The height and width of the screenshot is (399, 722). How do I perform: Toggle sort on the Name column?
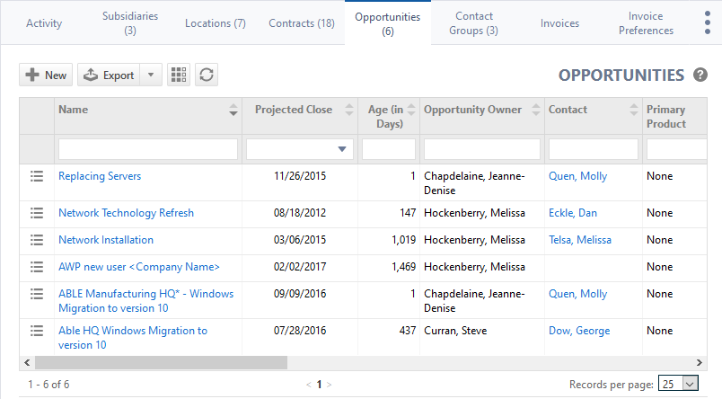(x=233, y=111)
